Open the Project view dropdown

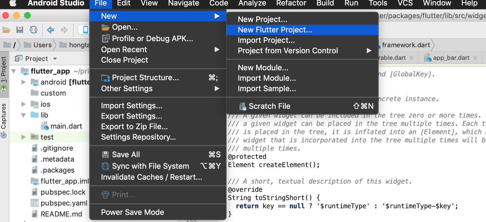pyautogui.click(x=55, y=59)
